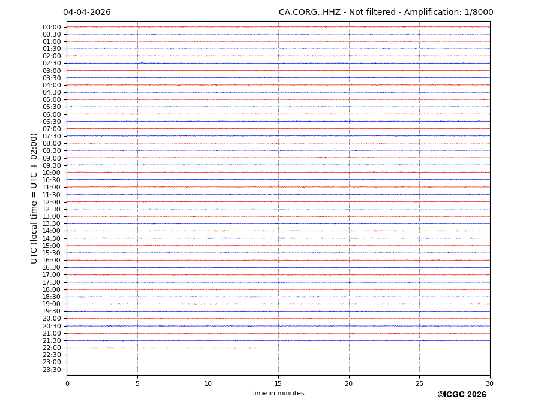Select the 23:30 time row label

click(52, 370)
